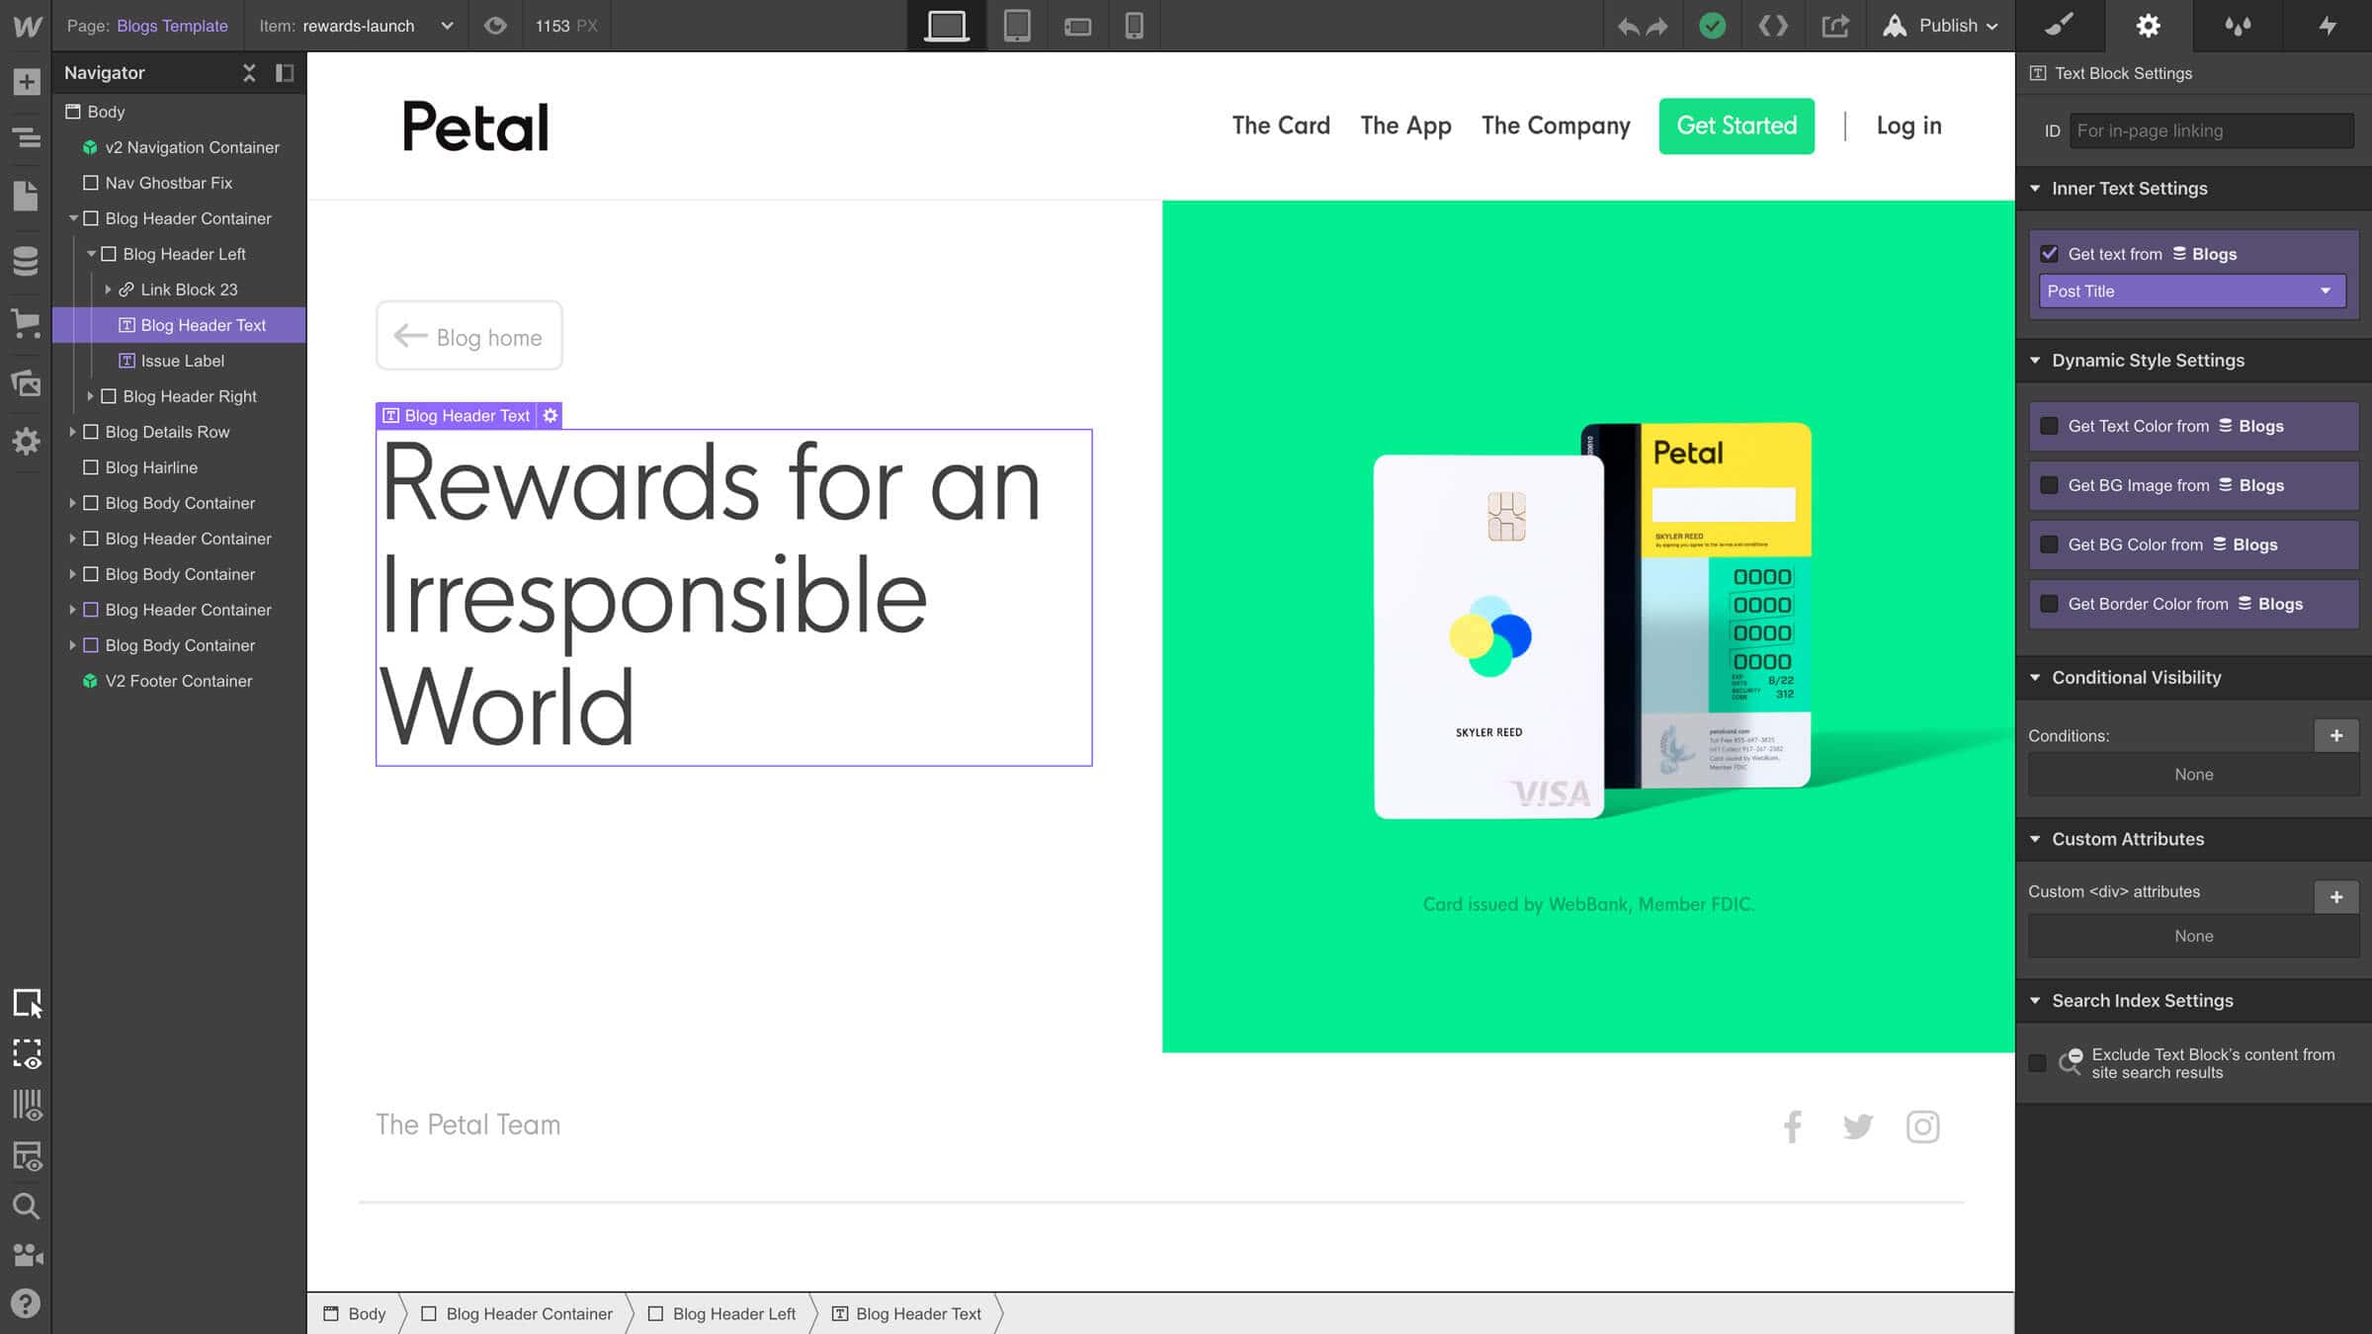Switch to mobile portrait device view

1134,26
